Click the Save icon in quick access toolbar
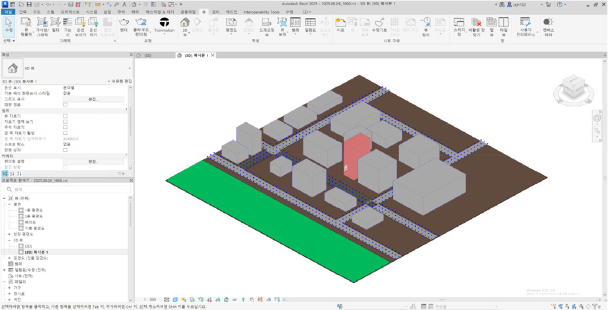The height and width of the screenshot is (310, 608). coord(28,4)
